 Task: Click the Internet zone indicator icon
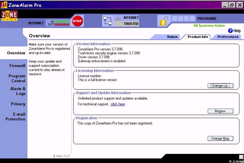118,19
